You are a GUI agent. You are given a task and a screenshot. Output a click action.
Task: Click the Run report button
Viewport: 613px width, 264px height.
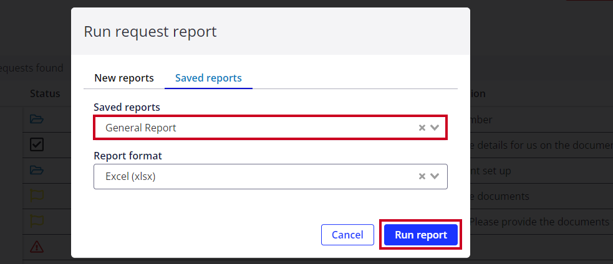(421, 235)
